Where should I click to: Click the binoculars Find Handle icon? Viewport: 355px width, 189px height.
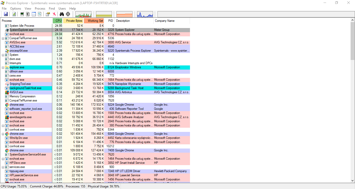click(x=62, y=14)
